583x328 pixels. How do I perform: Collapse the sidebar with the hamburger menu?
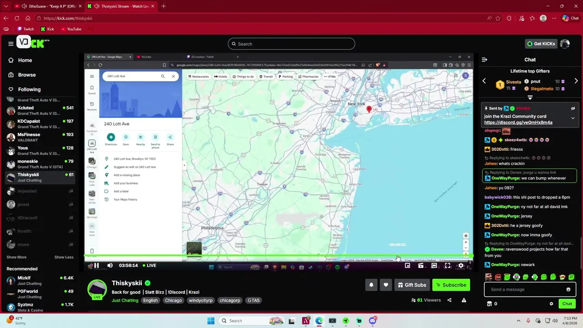pyautogui.click(x=10, y=44)
